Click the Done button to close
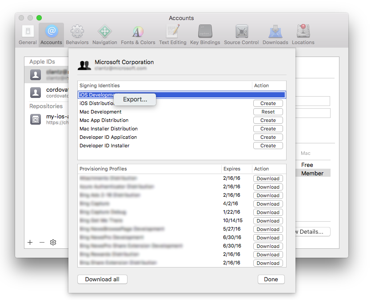Viewport: 371px width, 300px height. click(x=271, y=279)
